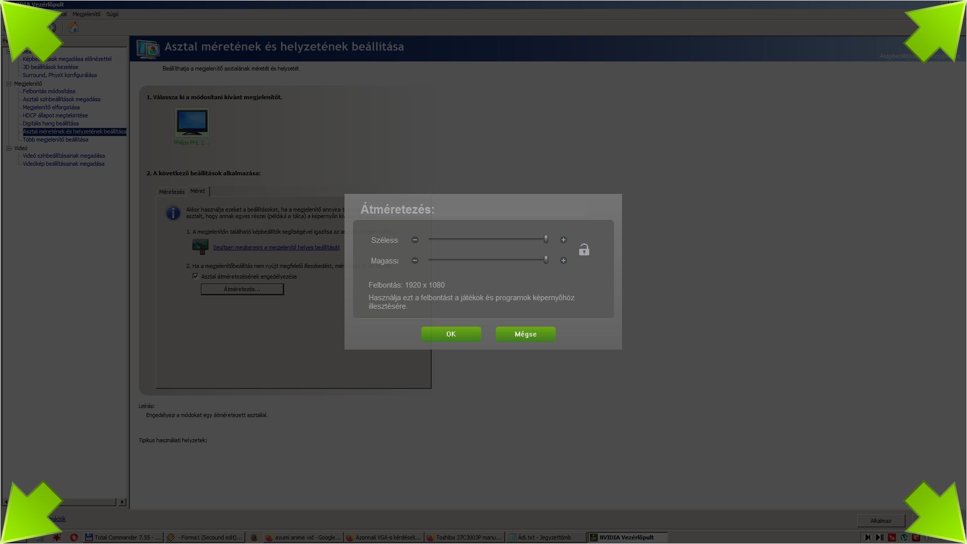Toggle Asztal átméretezésének engedélyezése checkbox
Viewport: 967px width, 544px height.
(195, 276)
